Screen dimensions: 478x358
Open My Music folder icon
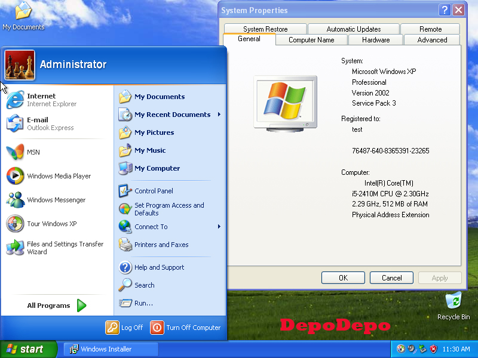point(125,150)
